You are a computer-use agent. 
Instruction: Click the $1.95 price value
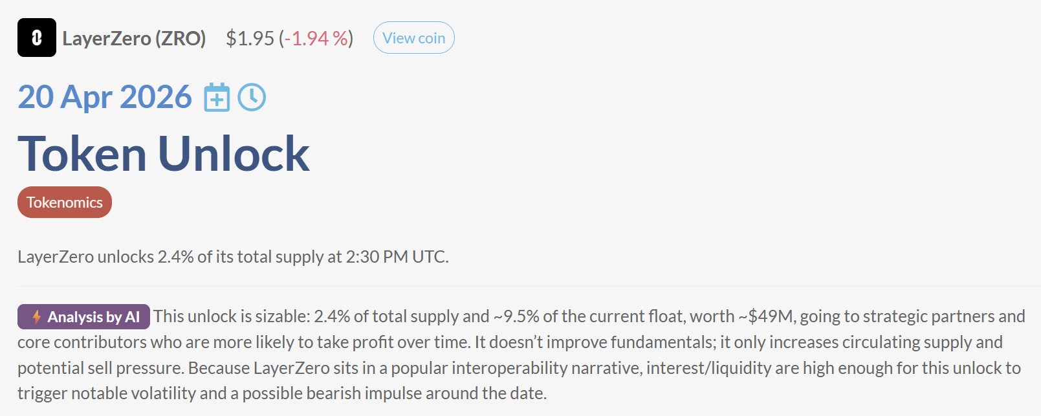pos(250,38)
